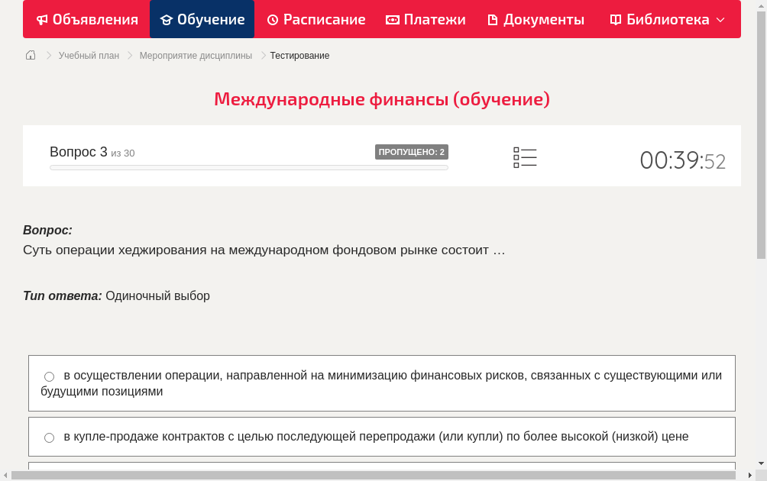The width and height of the screenshot is (767, 481).
Task: Click the question progress bar
Action: click(249, 168)
